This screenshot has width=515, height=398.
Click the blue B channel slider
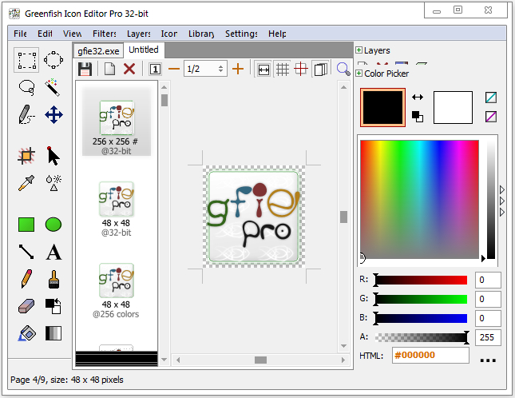(422, 318)
